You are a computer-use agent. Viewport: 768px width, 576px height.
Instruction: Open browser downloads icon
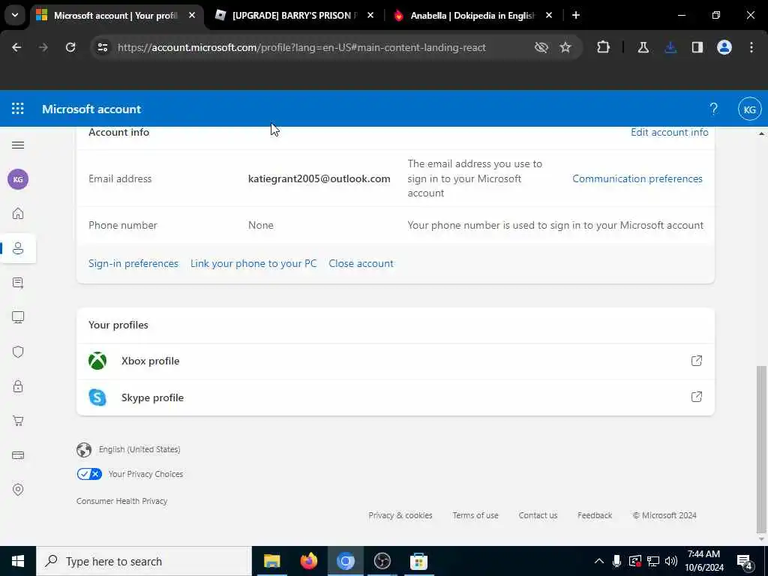coord(670,47)
